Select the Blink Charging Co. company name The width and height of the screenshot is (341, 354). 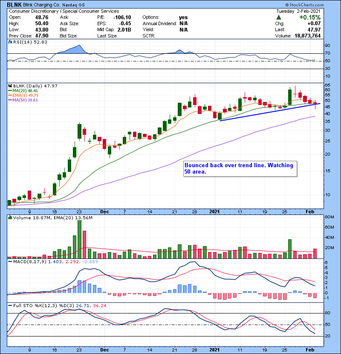tap(42, 5)
